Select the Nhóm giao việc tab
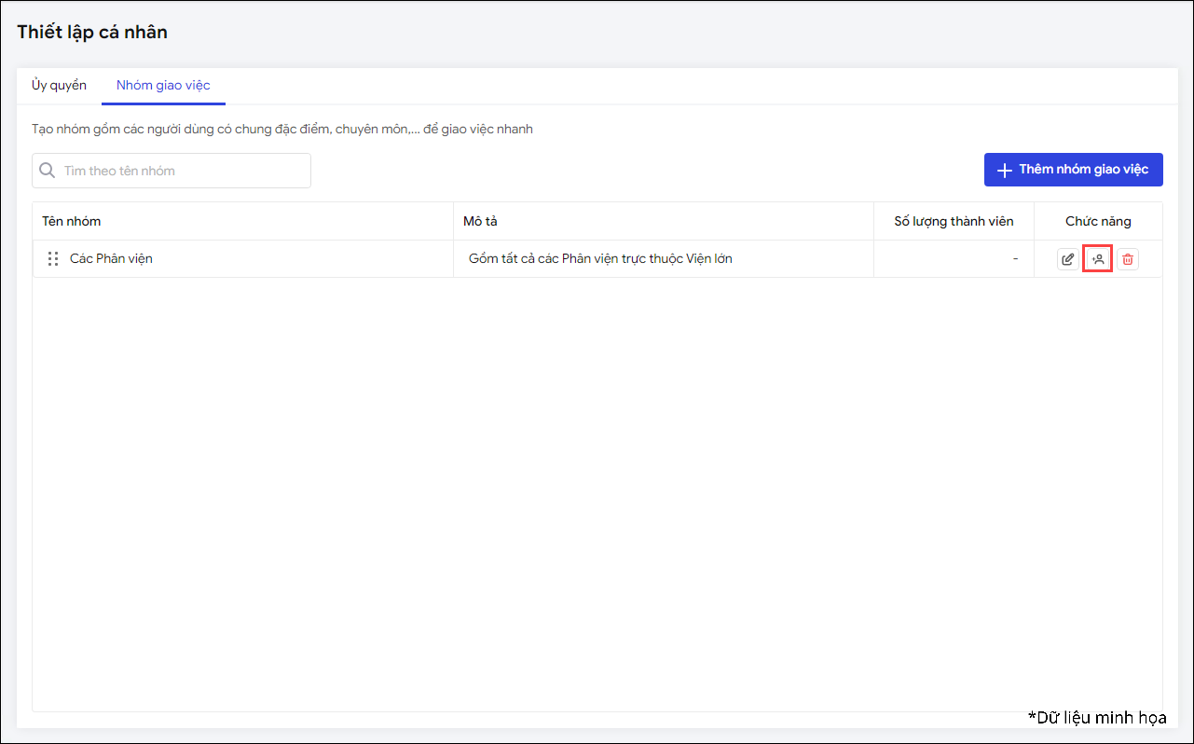 [x=163, y=85]
